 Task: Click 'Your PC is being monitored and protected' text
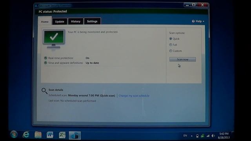[x=93, y=32]
